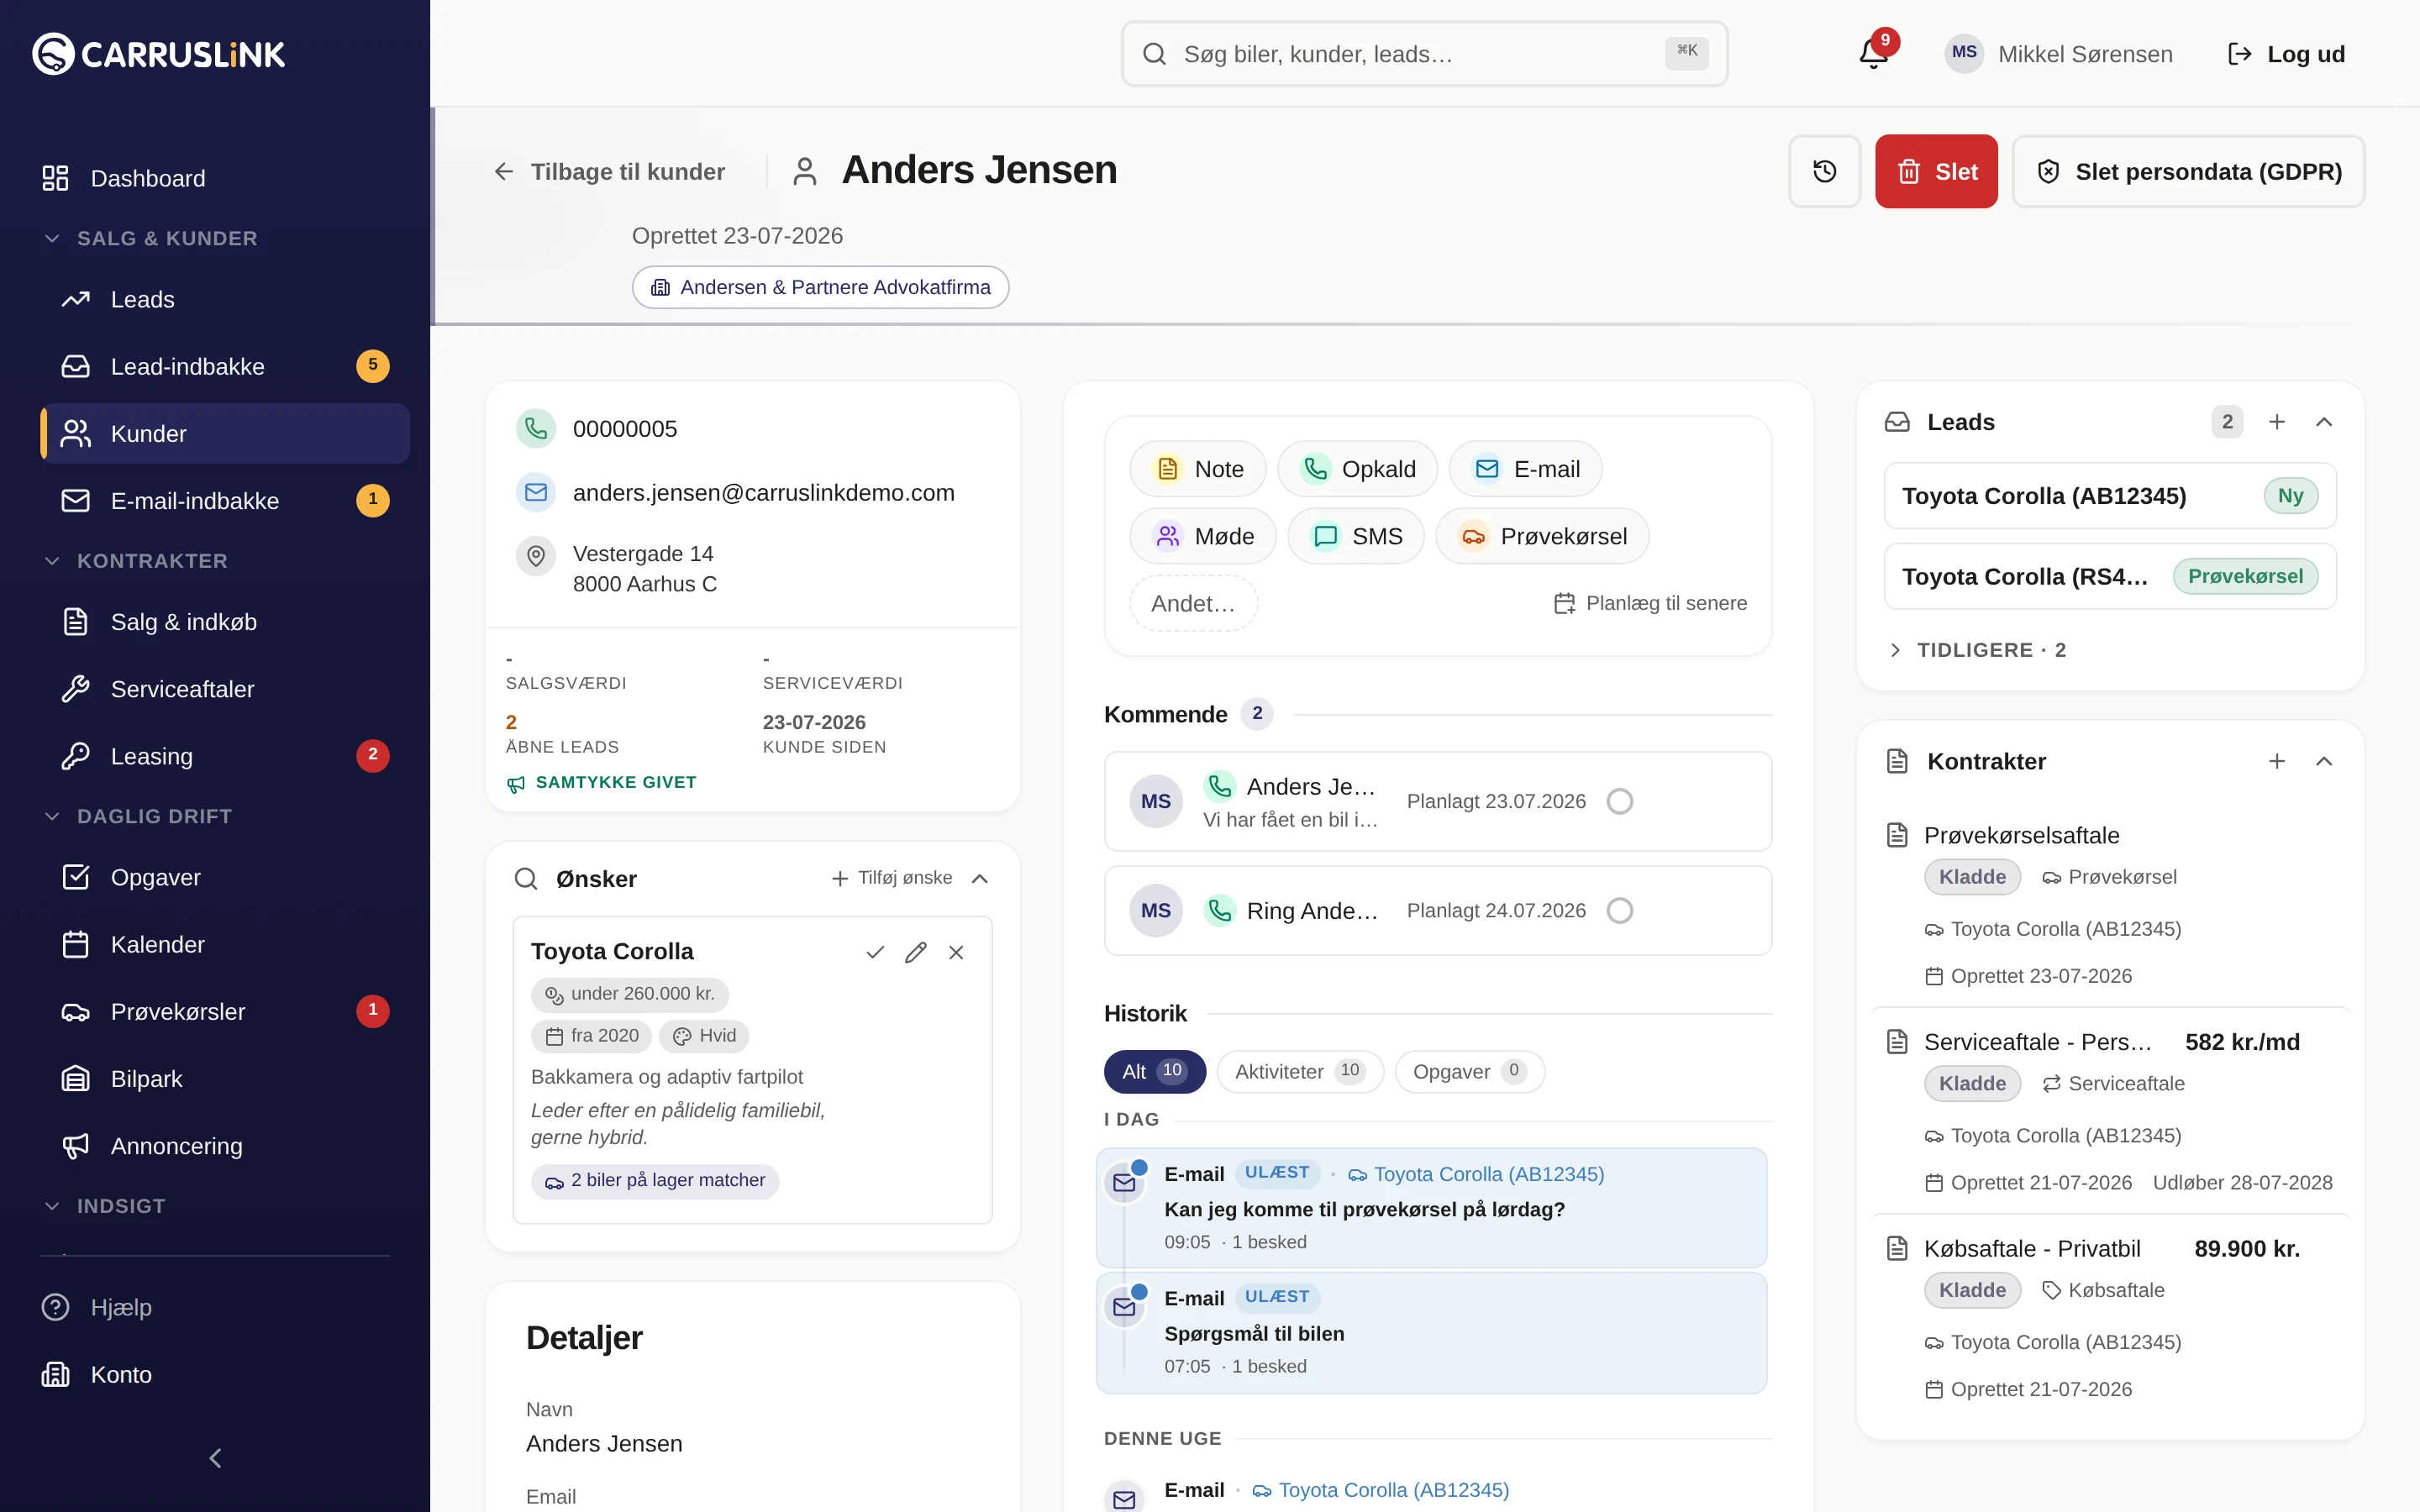Open the notifications bell
The width and height of the screenshot is (2420, 1512).
(1874, 54)
